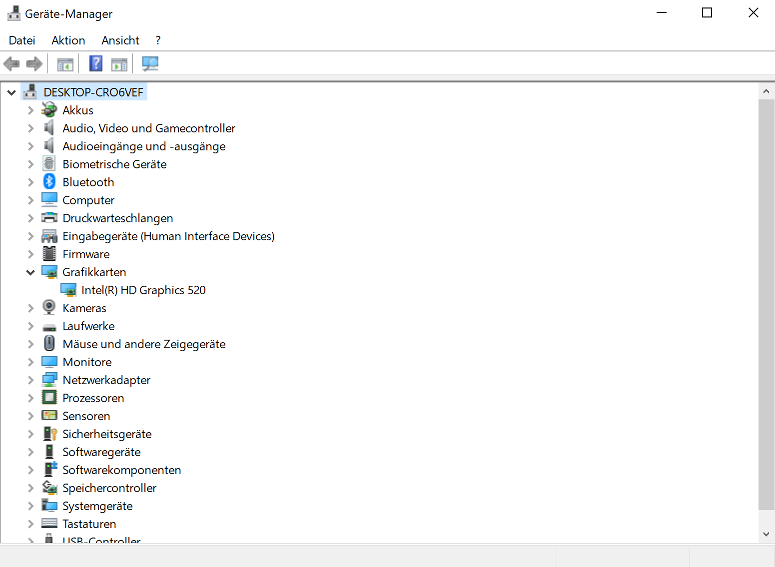The width and height of the screenshot is (775, 567).
Task: Select the Laufwerke label
Action: [88, 326]
